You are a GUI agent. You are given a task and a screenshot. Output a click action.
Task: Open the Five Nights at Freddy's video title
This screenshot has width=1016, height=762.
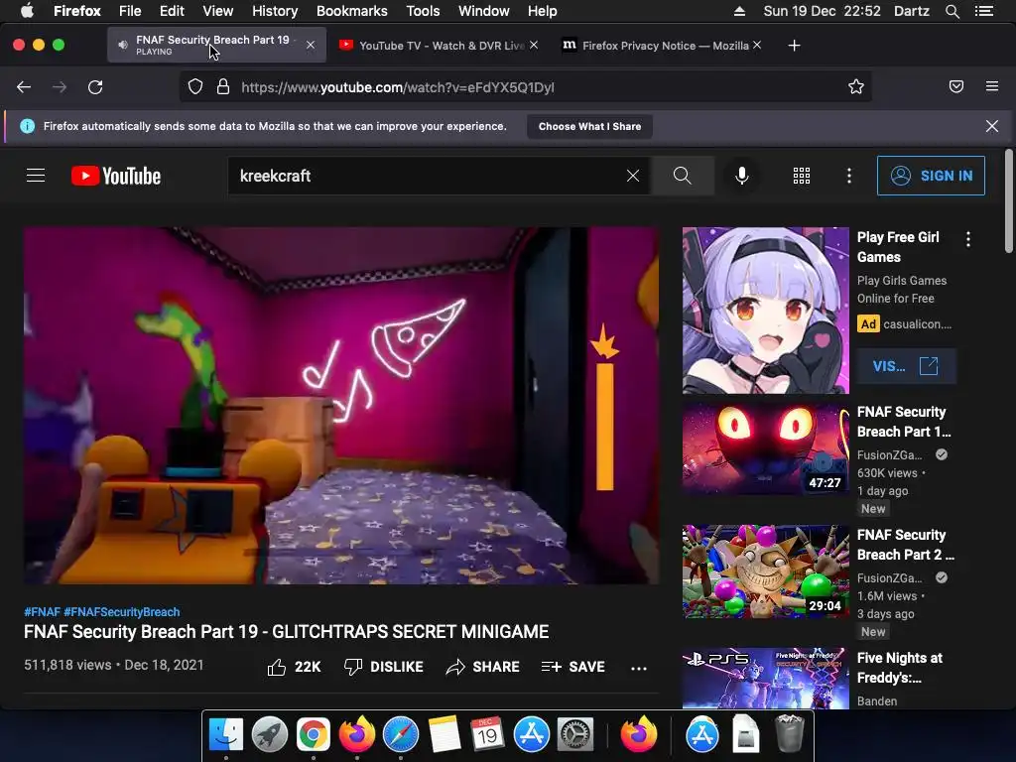[899, 668]
